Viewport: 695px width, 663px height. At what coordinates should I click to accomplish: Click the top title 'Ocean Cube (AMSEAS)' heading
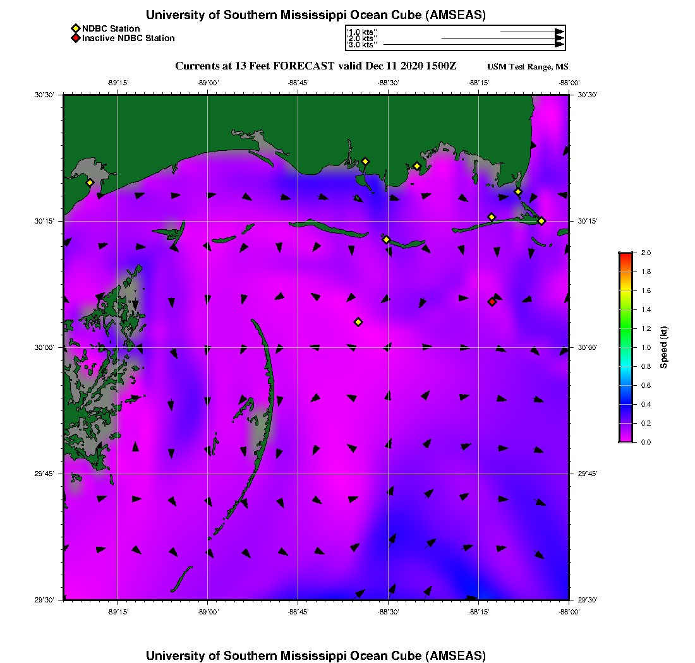point(316,15)
